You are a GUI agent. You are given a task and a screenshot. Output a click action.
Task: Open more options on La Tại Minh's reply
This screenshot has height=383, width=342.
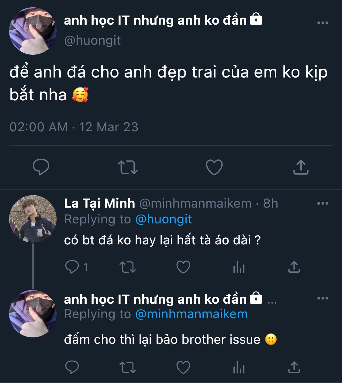(323, 204)
